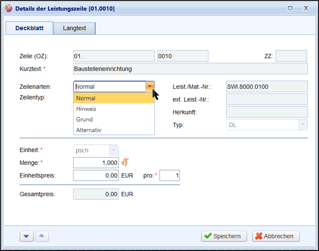Screen dimensions: 319x251
Task: Select Normal from the Zeilenarten list
Action: click(114, 98)
